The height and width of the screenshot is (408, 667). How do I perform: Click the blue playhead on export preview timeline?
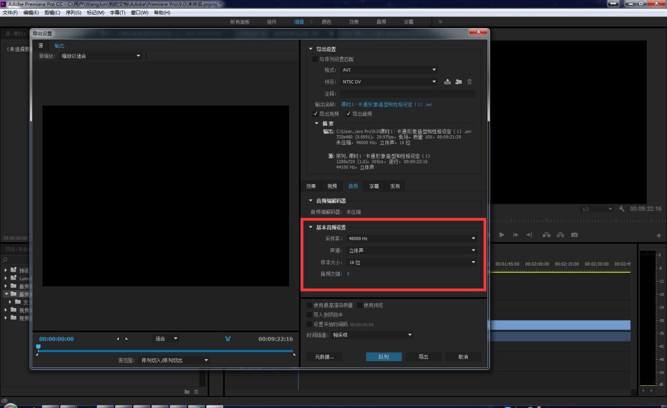[x=38, y=347]
